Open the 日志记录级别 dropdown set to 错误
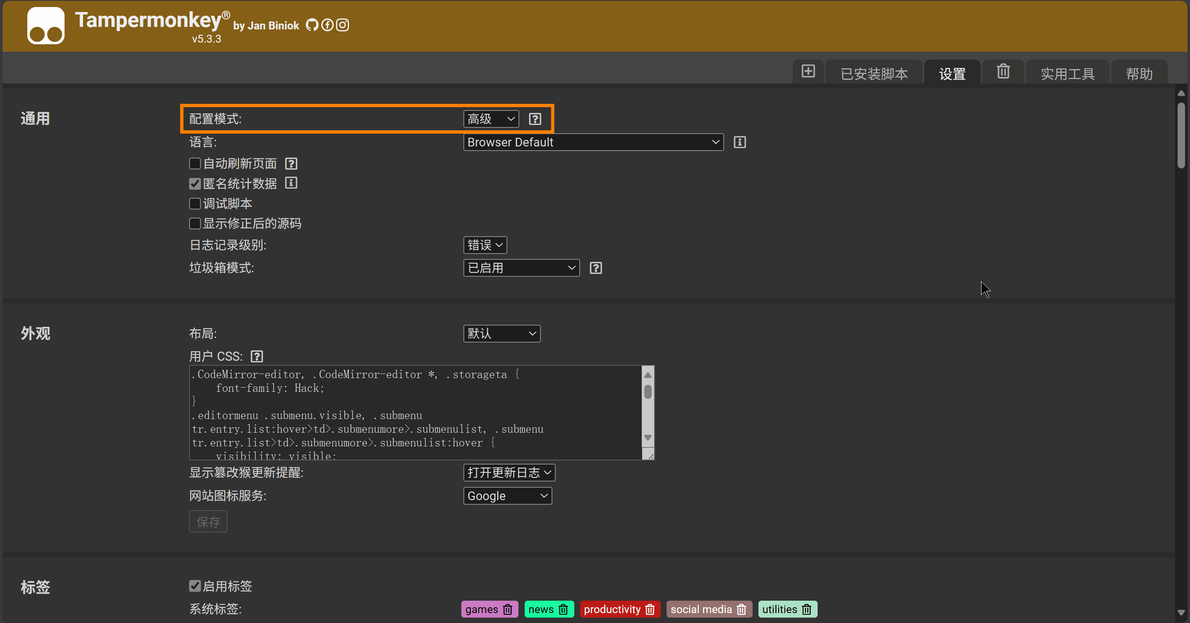The image size is (1190, 623). coord(485,245)
